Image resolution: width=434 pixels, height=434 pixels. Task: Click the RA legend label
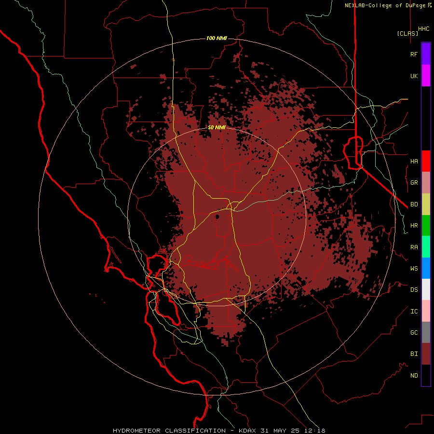414,247
